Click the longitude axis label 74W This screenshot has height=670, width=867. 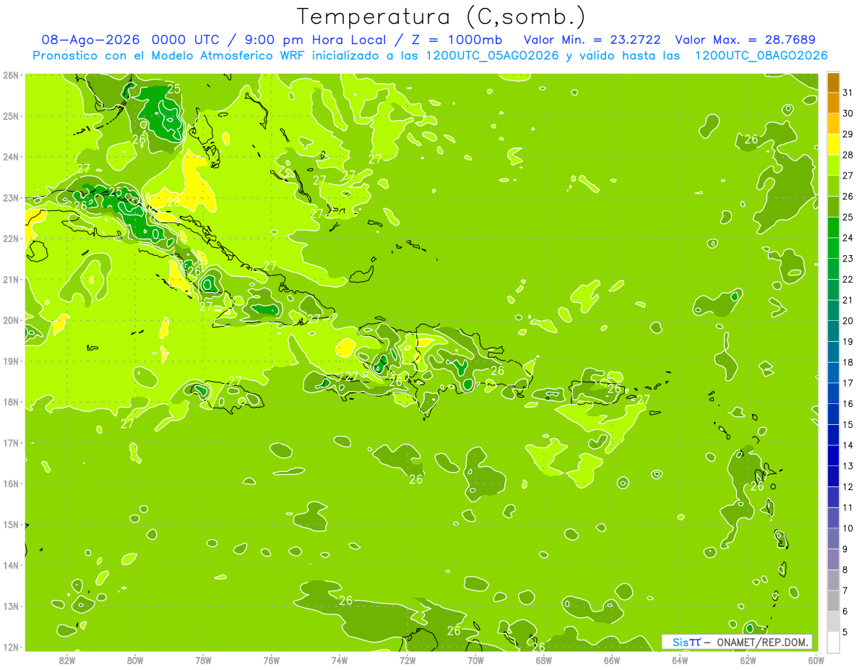pos(340,660)
